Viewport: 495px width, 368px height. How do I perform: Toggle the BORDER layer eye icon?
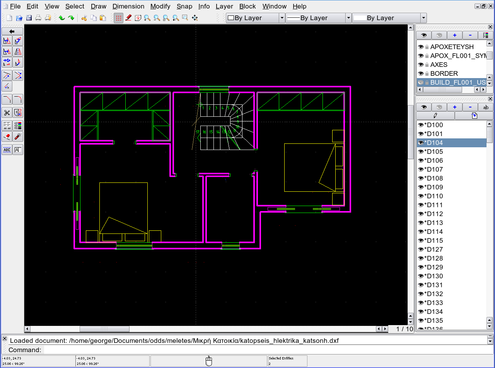pos(421,73)
